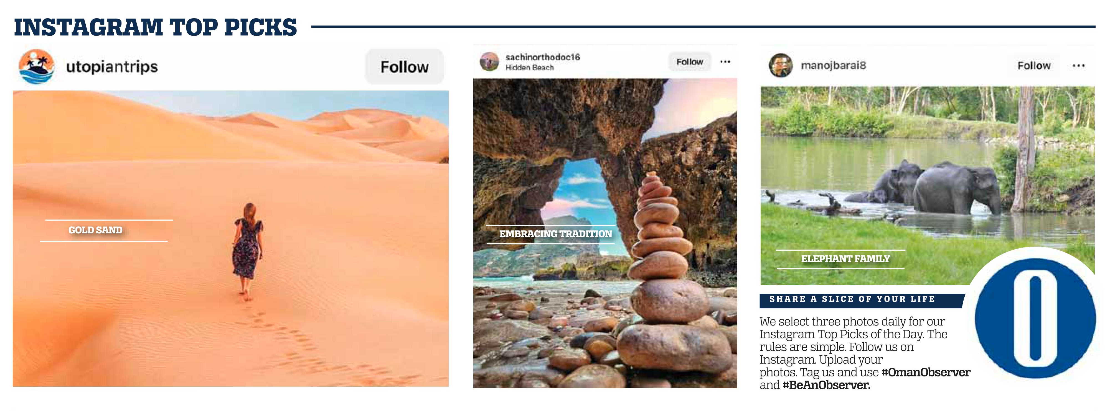
Task: Open the sachinorthodoc16 username link
Action: pyautogui.click(x=542, y=57)
